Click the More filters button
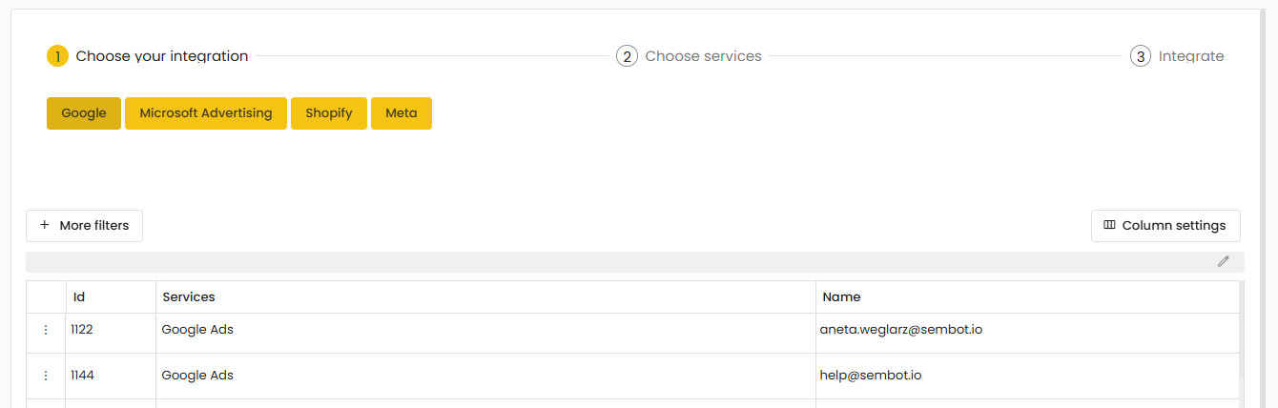 [x=84, y=226]
